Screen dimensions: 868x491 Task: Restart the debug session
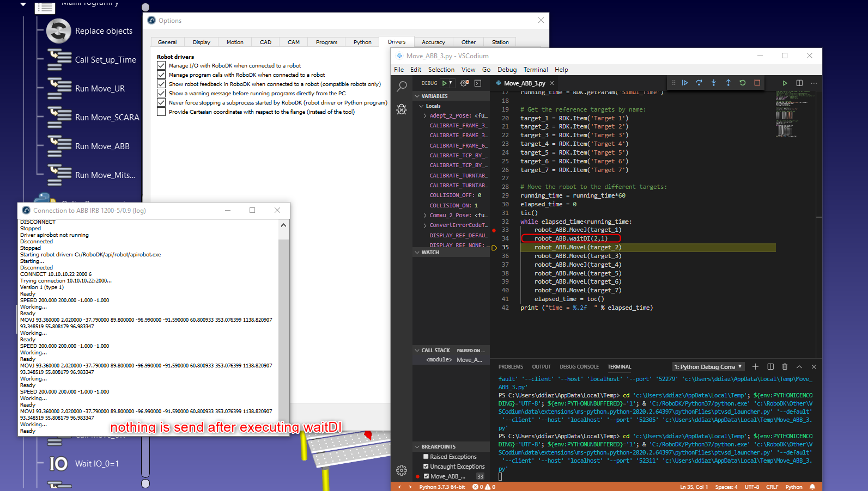point(743,83)
